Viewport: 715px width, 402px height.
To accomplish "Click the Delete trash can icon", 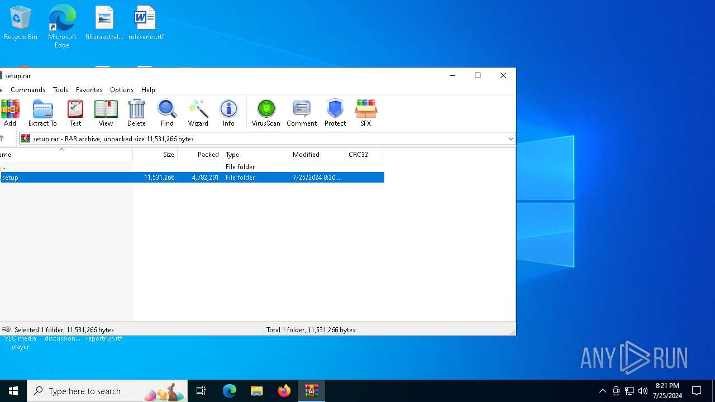I will pyautogui.click(x=136, y=113).
